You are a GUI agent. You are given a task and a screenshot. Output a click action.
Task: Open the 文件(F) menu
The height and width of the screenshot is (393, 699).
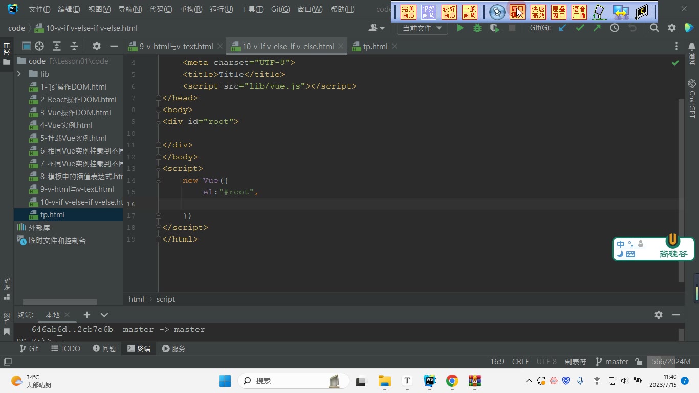(x=40, y=9)
